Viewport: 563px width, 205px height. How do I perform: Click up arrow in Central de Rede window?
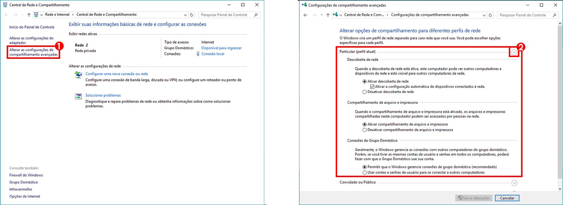[29, 15]
